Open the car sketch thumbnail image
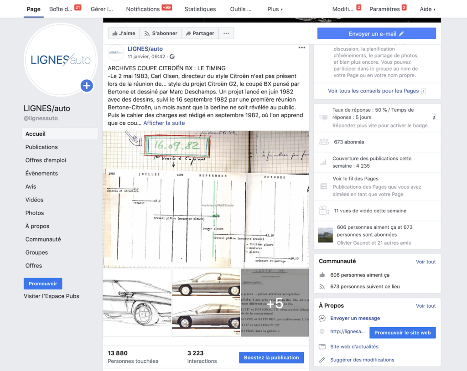The image size is (467, 371). pyautogui.click(x=137, y=303)
